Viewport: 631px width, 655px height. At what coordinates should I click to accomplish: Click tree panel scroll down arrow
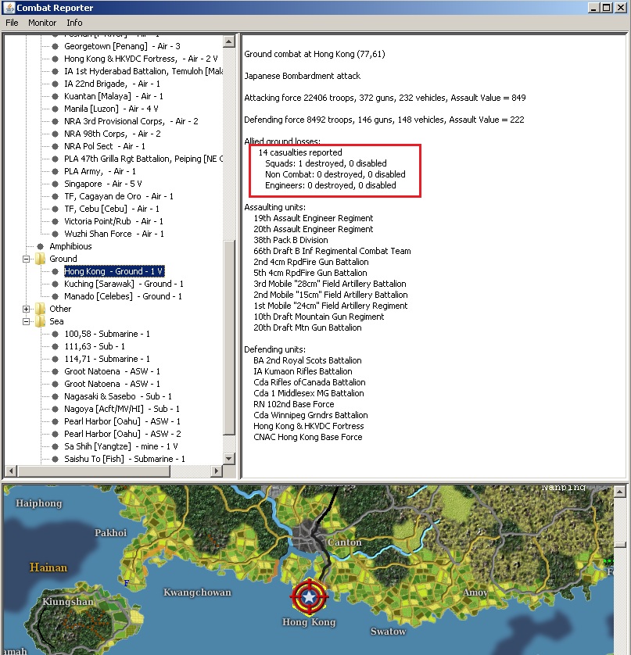point(228,458)
